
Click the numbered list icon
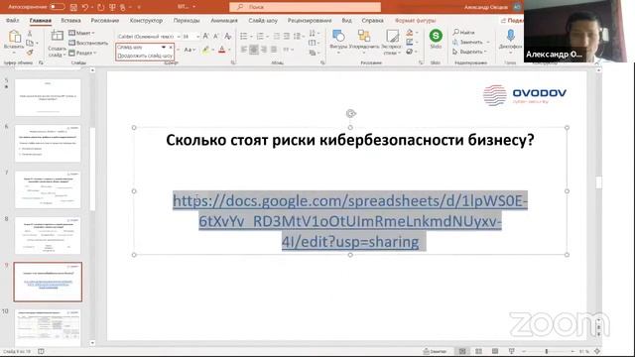(x=260, y=37)
